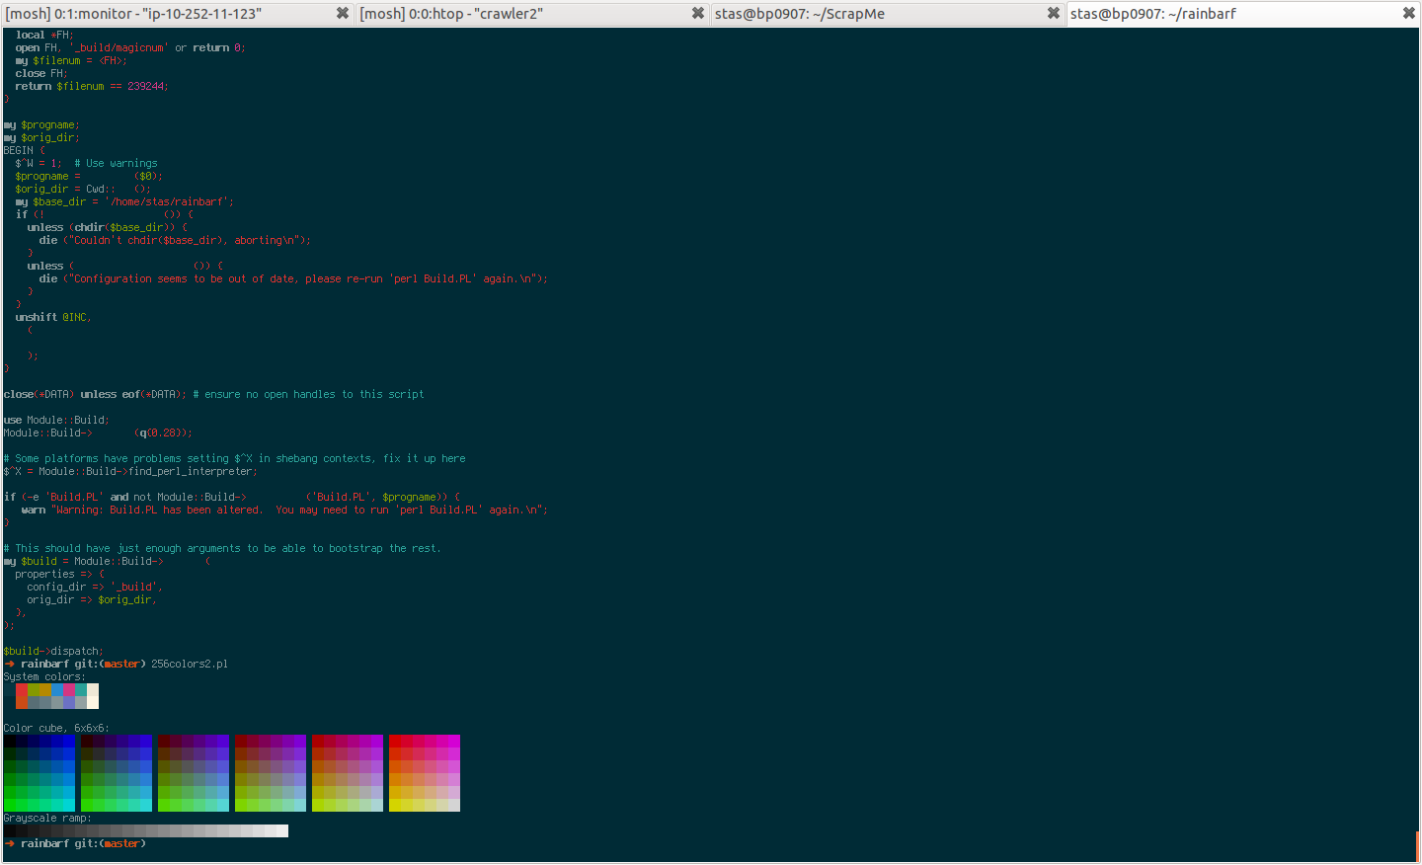This screenshot has height=865, width=1422.
Task: Click the "Grayscale ramp:" label
Action: click(47, 819)
